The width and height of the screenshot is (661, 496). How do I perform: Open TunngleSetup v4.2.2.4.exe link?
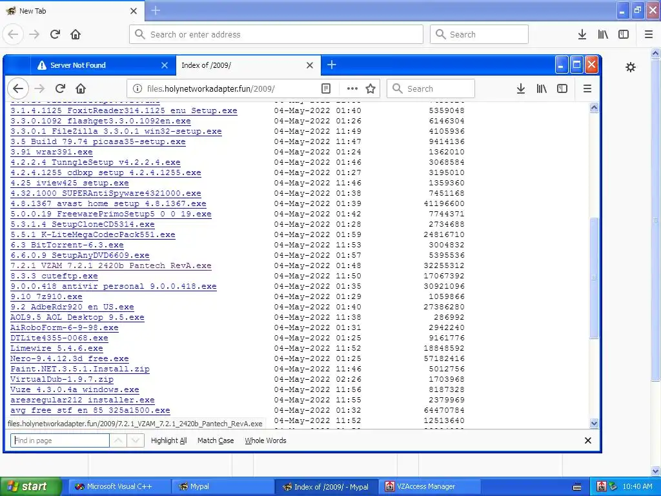96,162
